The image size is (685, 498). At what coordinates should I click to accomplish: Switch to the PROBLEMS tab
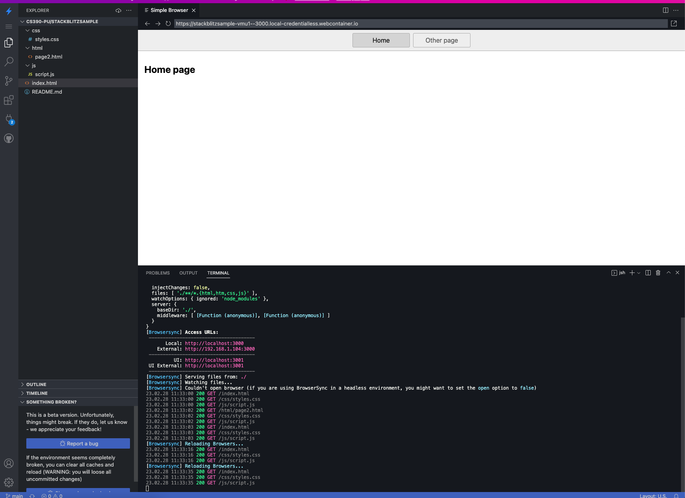point(157,273)
